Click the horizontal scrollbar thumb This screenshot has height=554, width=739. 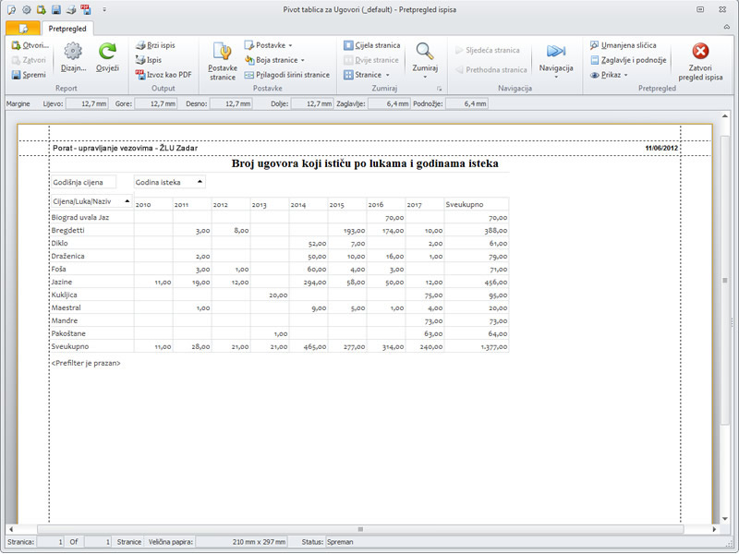pos(360,529)
